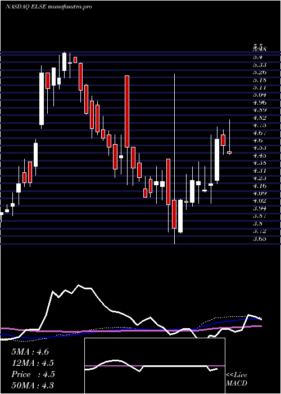
Task: Pick the 4.89 price label
Action: (260, 110)
